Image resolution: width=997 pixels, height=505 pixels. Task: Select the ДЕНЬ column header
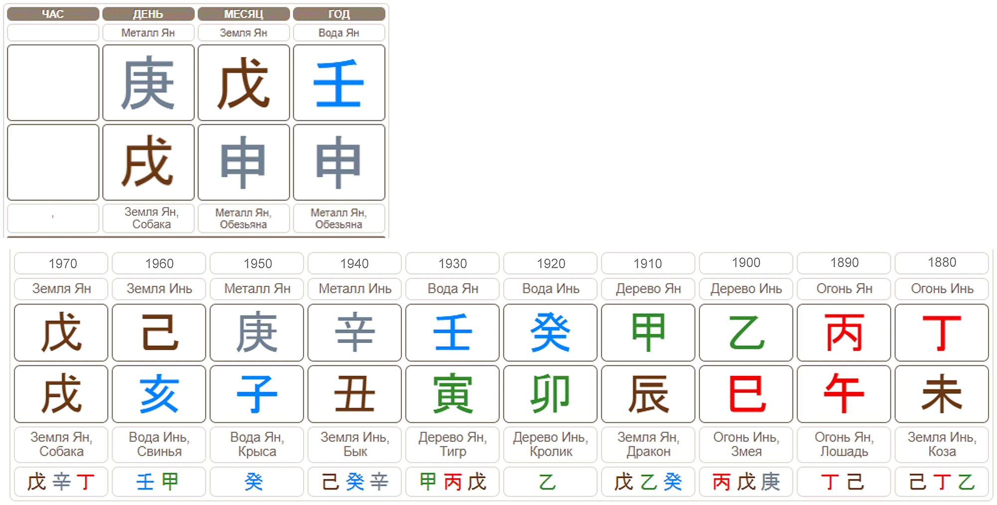(148, 14)
